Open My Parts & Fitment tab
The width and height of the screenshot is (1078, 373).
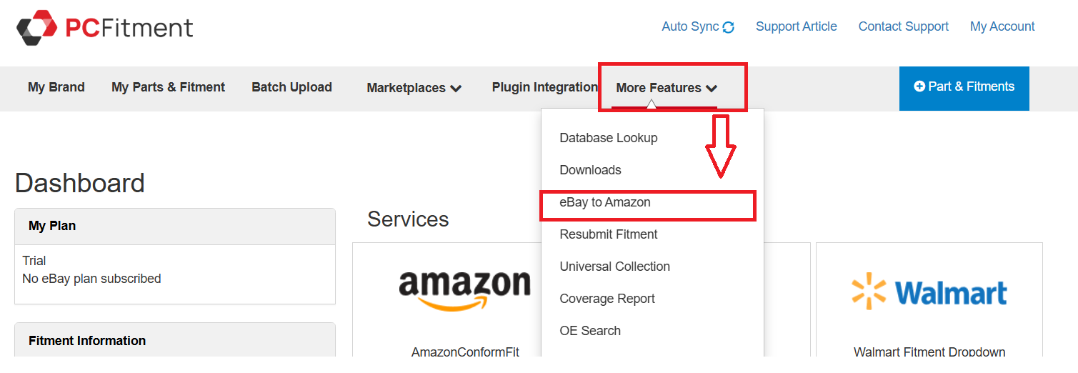click(168, 87)
